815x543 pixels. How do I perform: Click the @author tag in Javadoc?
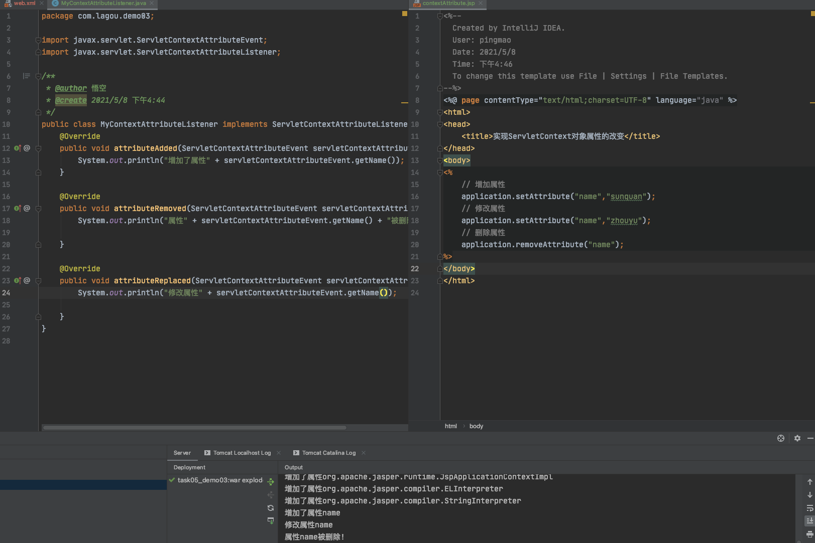(71, 88)
